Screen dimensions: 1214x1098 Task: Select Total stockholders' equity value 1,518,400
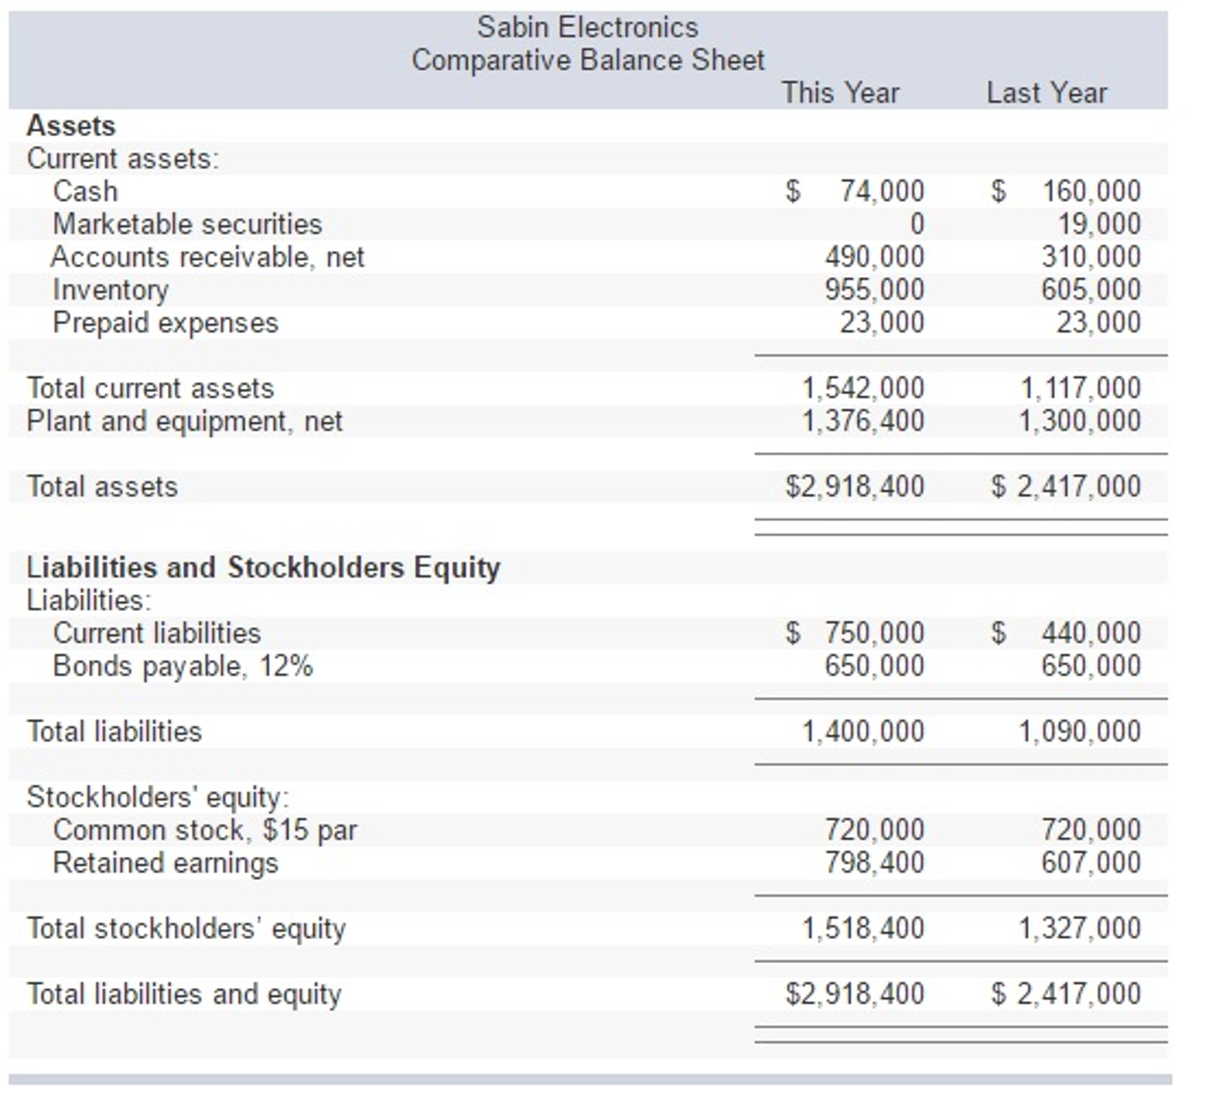click(863, 929)
